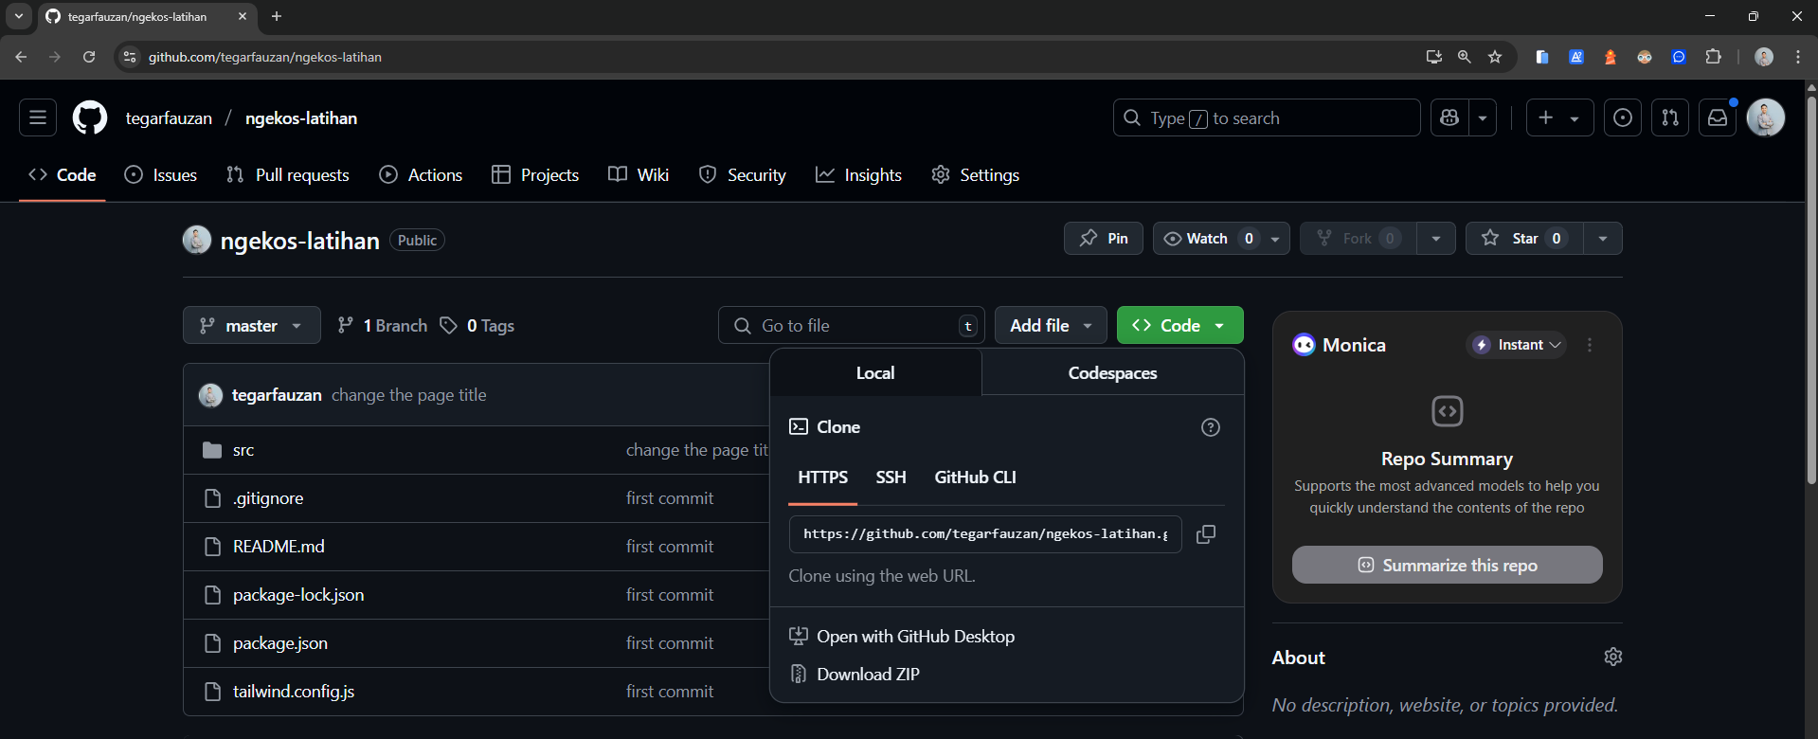The height and width of the screenshot is (739, 1818).
Task: Select the GitHub CLI clone option
Action: tap(976, 478)
